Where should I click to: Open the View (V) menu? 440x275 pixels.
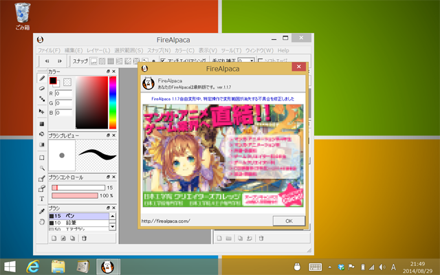click(208, 50)
